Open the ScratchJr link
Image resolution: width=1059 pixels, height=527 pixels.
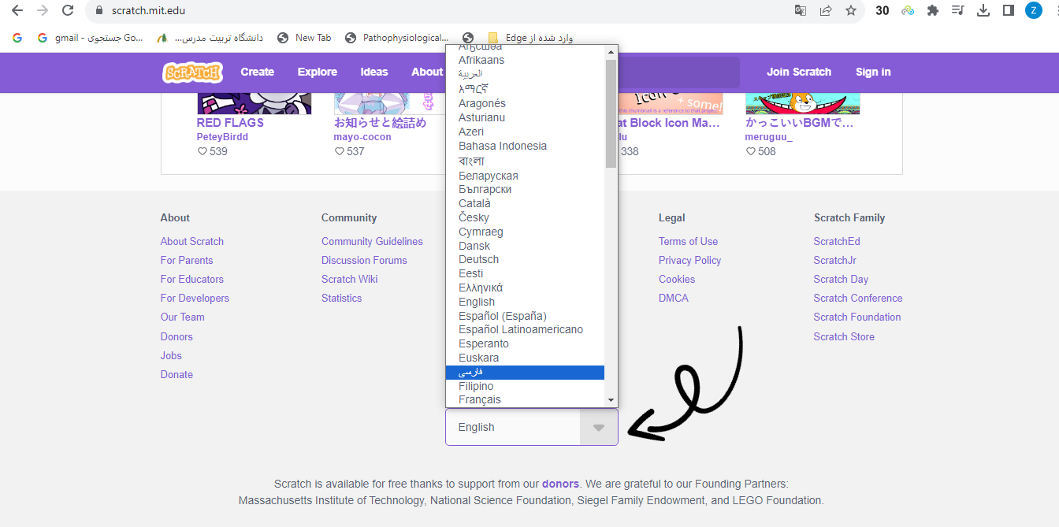click(x=835, y=260)
